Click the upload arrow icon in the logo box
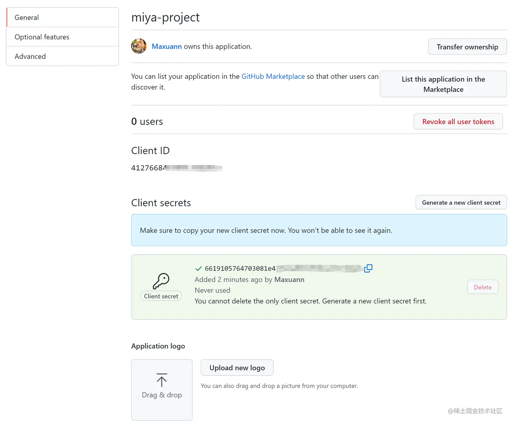Viewport: 513px width, 425px height. click(x=162, y=380)
